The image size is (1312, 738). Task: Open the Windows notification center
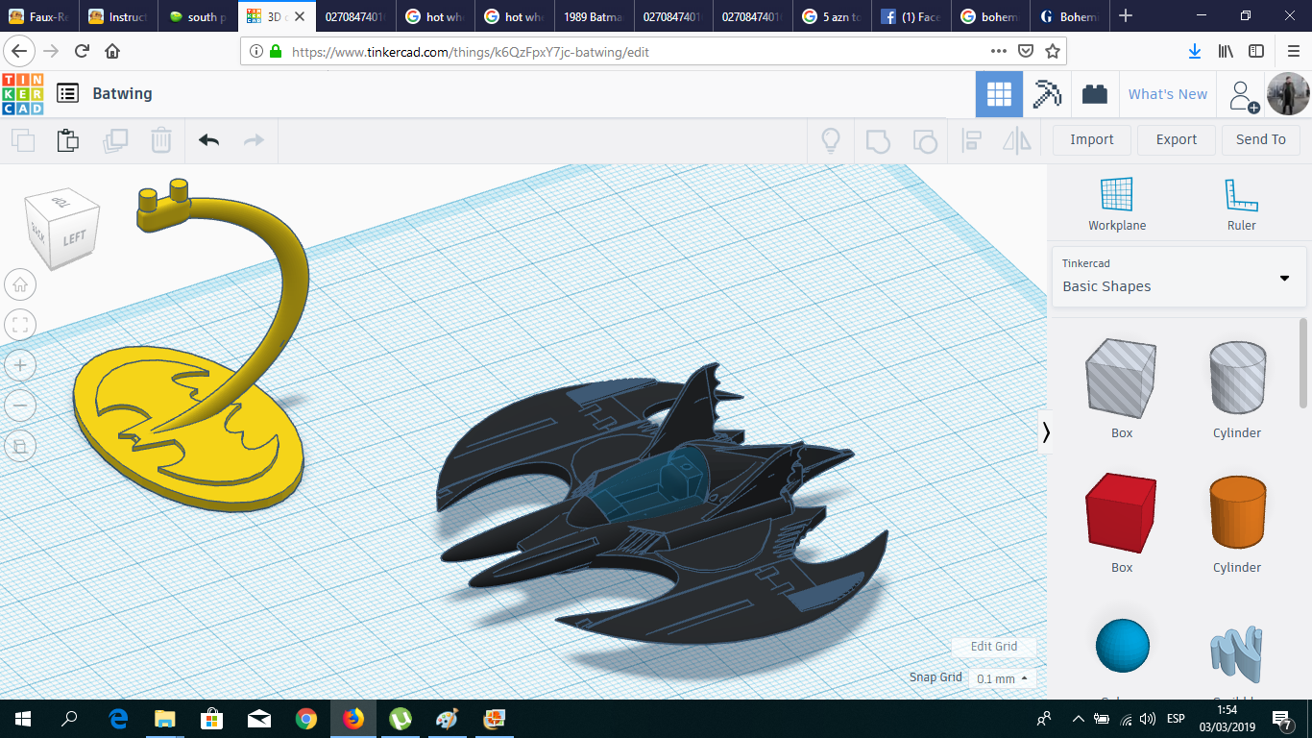(x=1282, y=719)
